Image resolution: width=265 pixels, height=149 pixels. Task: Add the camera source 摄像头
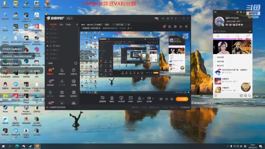coord(112,99)
